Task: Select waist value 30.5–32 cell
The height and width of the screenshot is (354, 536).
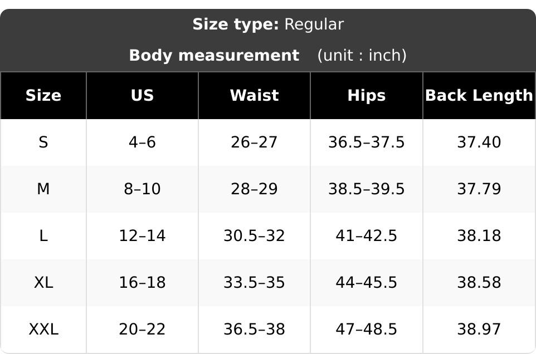Action: point(254,236)
